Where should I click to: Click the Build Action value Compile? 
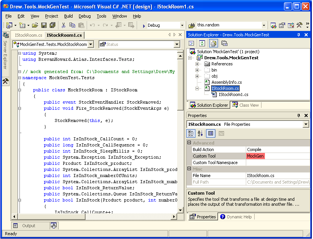tap(278, 150)
